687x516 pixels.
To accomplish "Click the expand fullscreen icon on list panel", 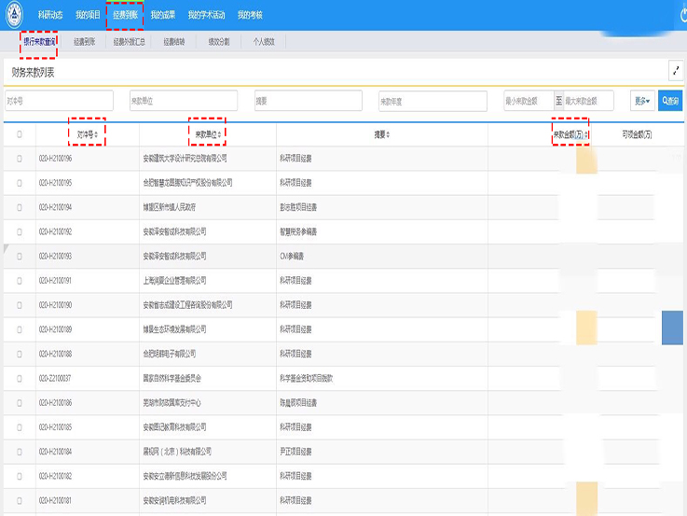I will coord(675,71).
